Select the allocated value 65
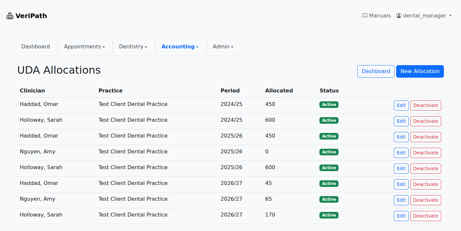The image size is (461, 231). [268, 199]
